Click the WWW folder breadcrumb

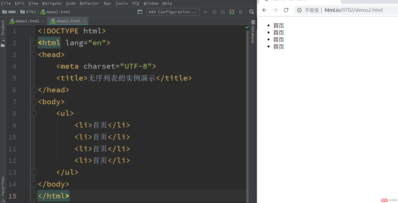(x=9, y=12)
